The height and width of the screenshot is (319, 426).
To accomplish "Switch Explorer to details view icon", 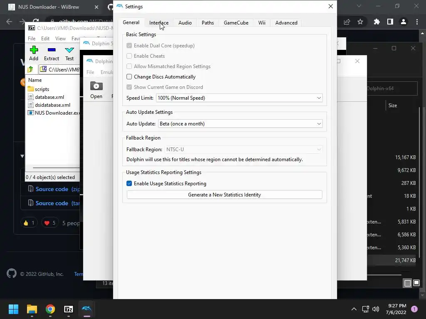I will coord(407,283).
